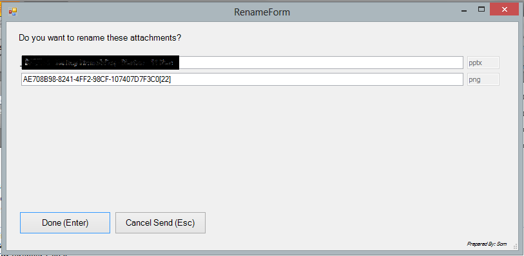Click the "Do you want to rename" label

click(x=100, y=38)
